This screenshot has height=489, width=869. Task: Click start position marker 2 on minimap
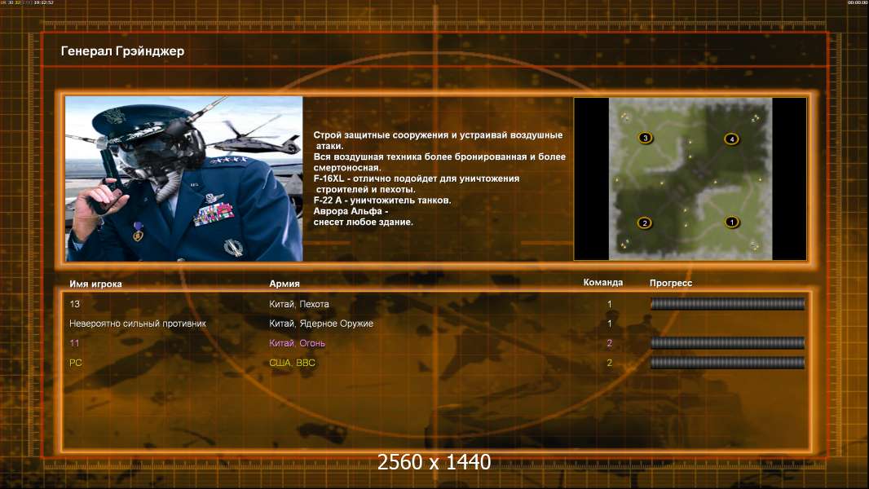pyautogui.click(x=644, y=223)
